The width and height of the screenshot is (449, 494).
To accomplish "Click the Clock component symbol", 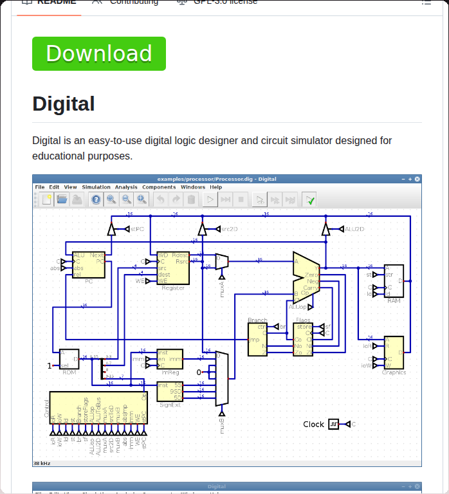I will pyautogui.click(x=333, y=424).
